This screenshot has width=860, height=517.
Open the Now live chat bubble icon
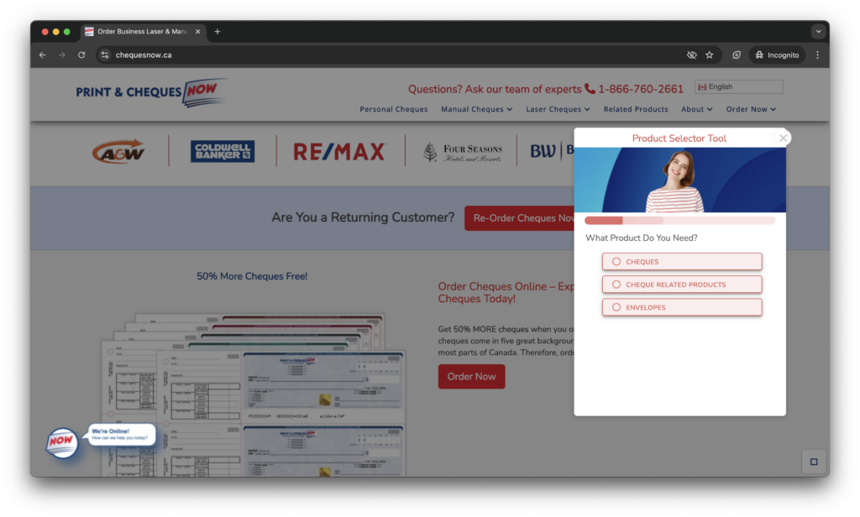click(61, 441)
